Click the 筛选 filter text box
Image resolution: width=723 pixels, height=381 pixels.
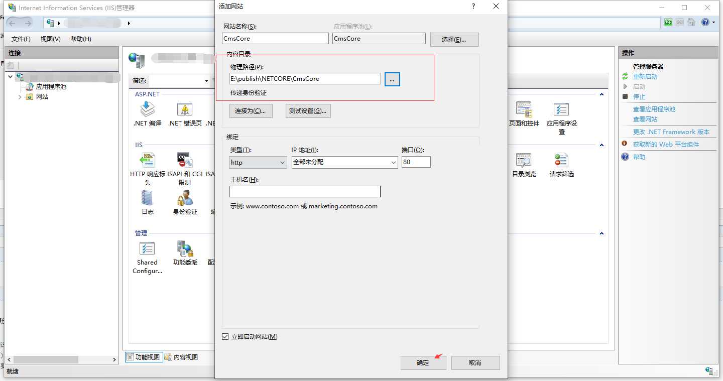176,81
